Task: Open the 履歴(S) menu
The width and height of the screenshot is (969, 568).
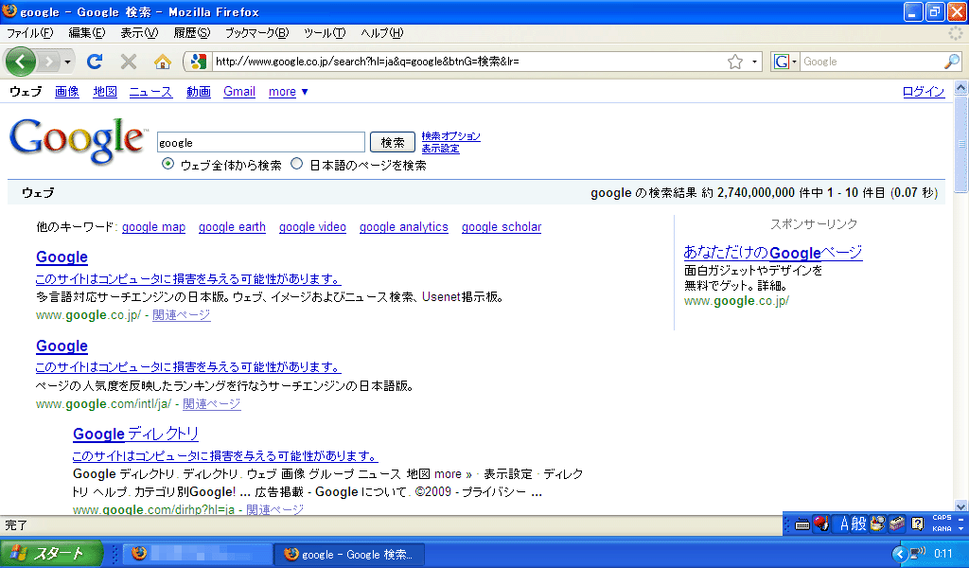Action: coord(191,33)
